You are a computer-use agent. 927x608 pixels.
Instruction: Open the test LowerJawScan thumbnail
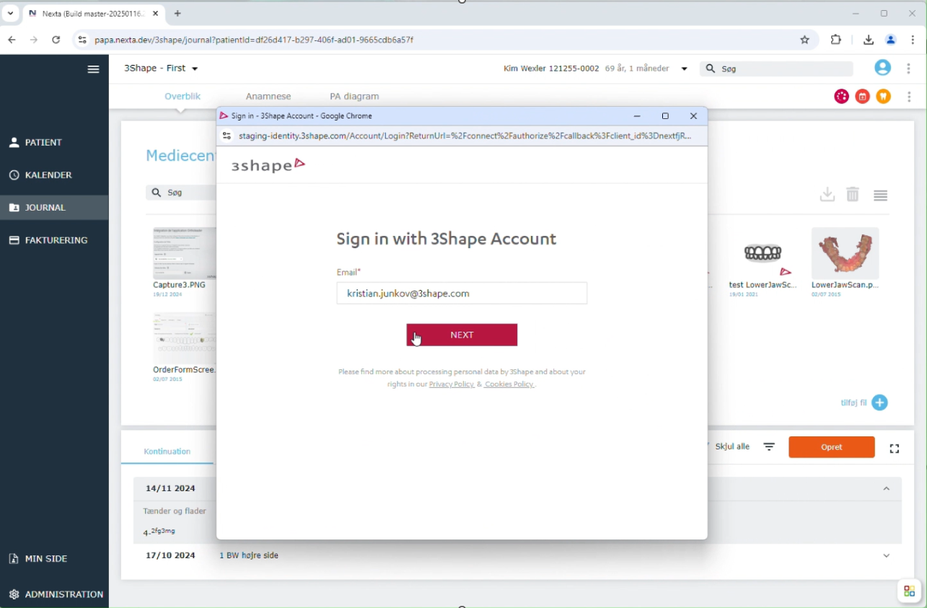[x=763, y=254]
